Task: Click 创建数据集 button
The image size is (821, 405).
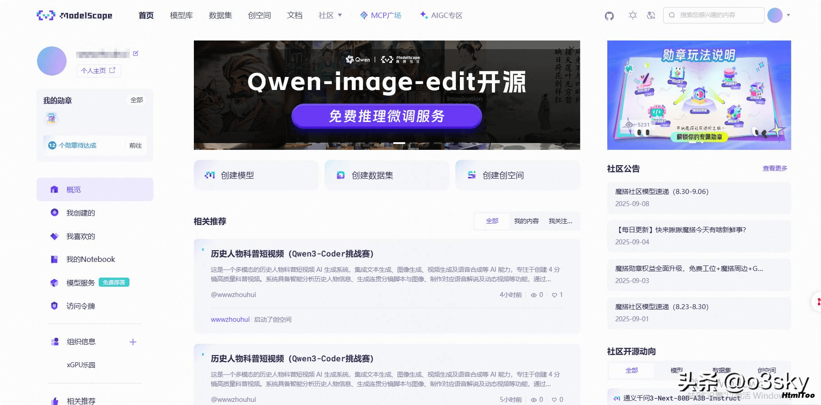Action: [x=387, y=175]
